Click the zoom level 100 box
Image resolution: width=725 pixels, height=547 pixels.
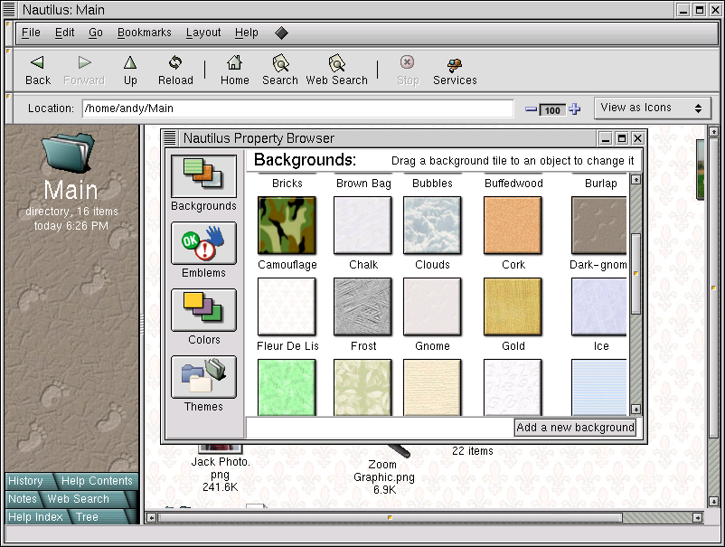(x=552, y=110)
